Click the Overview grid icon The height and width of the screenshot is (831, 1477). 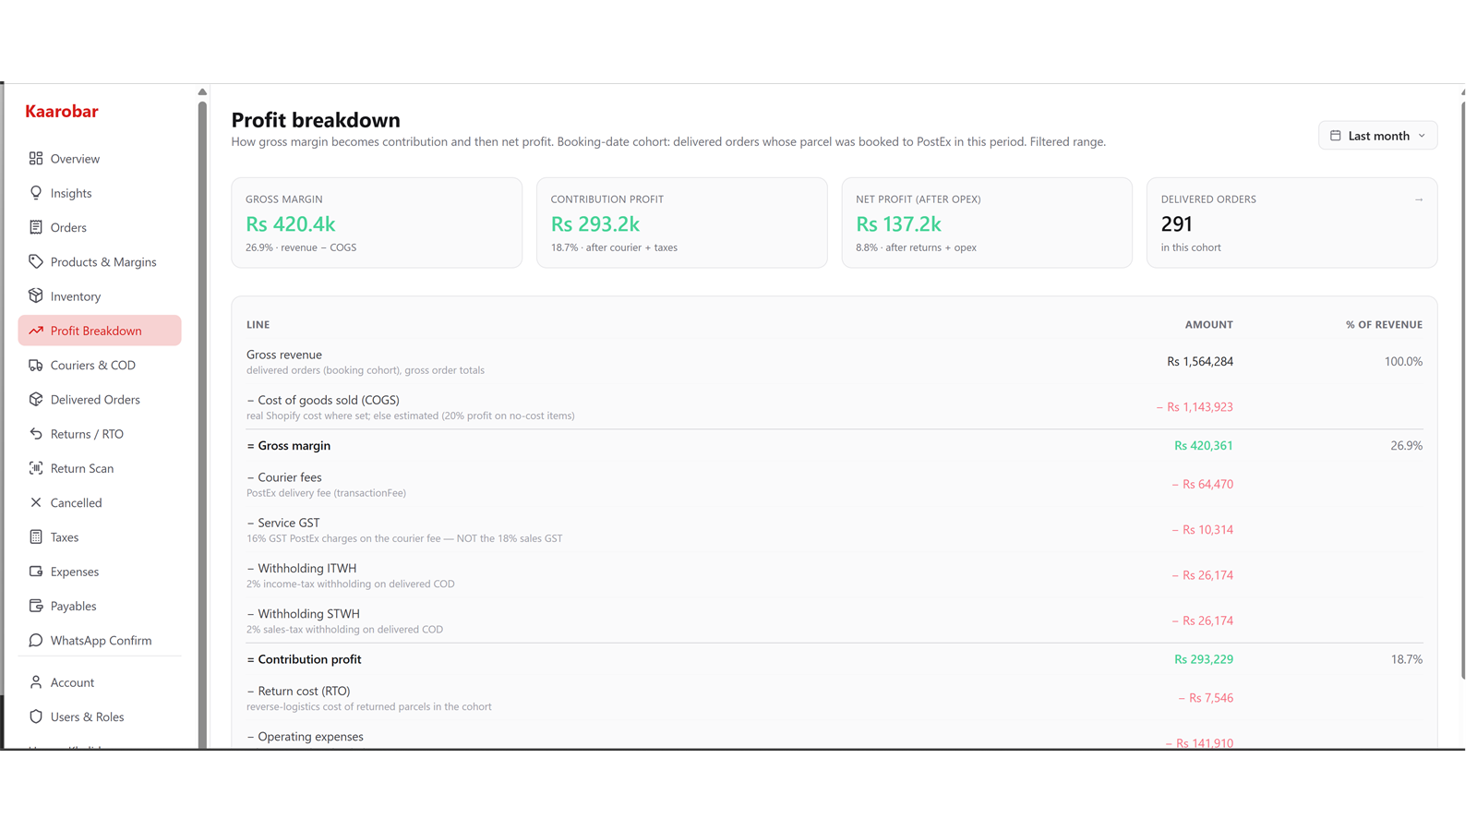[x=36, y=159]
